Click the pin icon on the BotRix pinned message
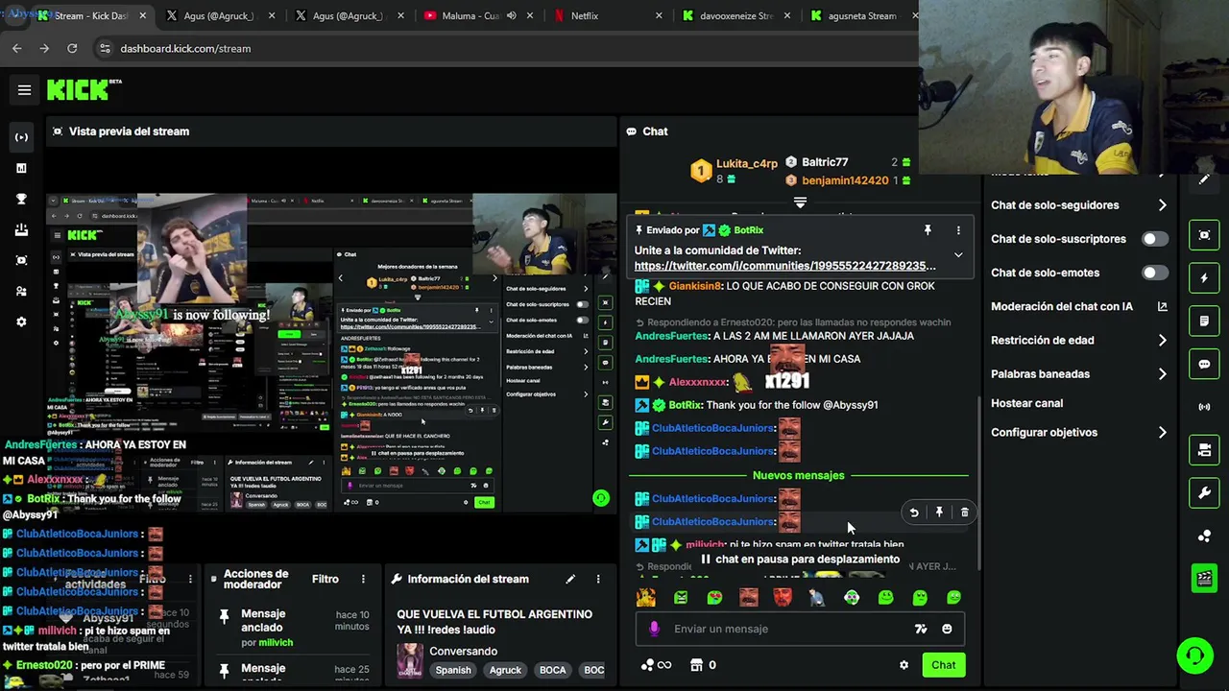The width and height of the screenshot is (1229, 691). 928,230
